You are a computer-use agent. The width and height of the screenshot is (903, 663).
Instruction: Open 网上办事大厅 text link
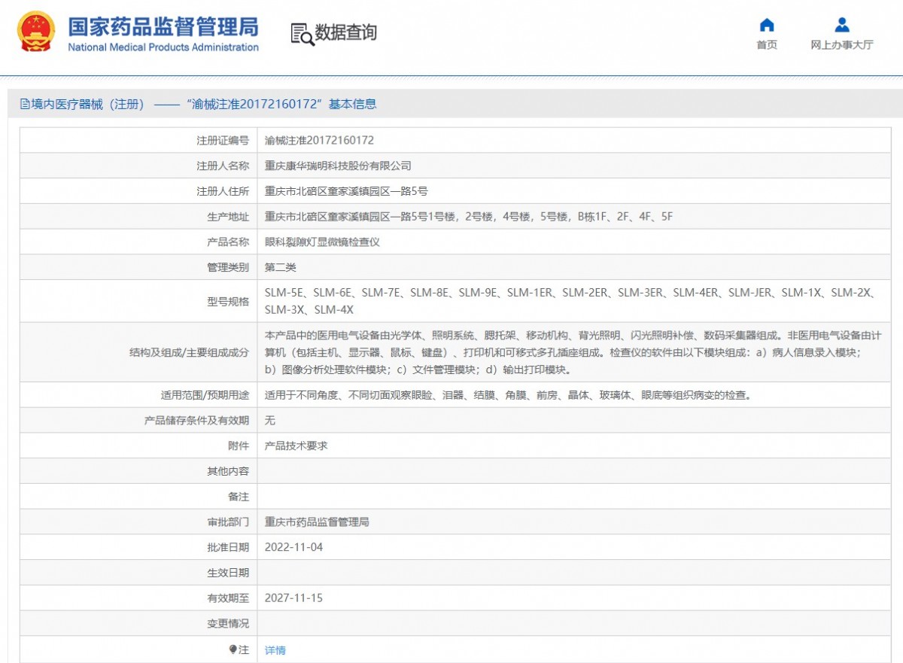[842, 45]
